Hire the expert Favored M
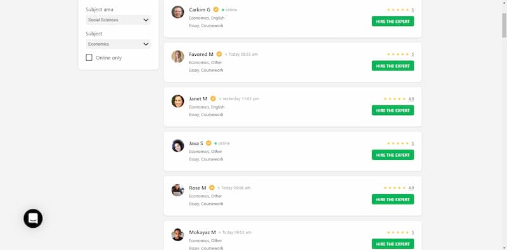The height and width of the screenshot is (250, 507). pos(393,66)
